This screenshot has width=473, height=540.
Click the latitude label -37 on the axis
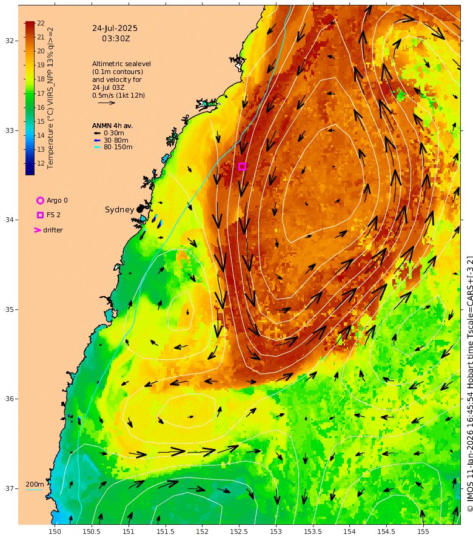(9, 488)
